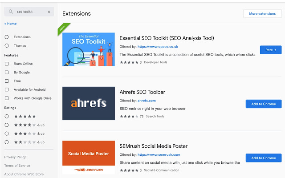This screenshot has height=178, width=285.
Task: Check the By Google filter
Action: 7,72
